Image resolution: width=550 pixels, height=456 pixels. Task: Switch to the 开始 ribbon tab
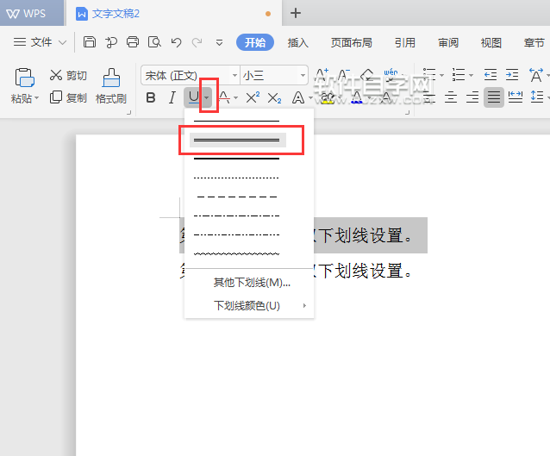[255, 42]
